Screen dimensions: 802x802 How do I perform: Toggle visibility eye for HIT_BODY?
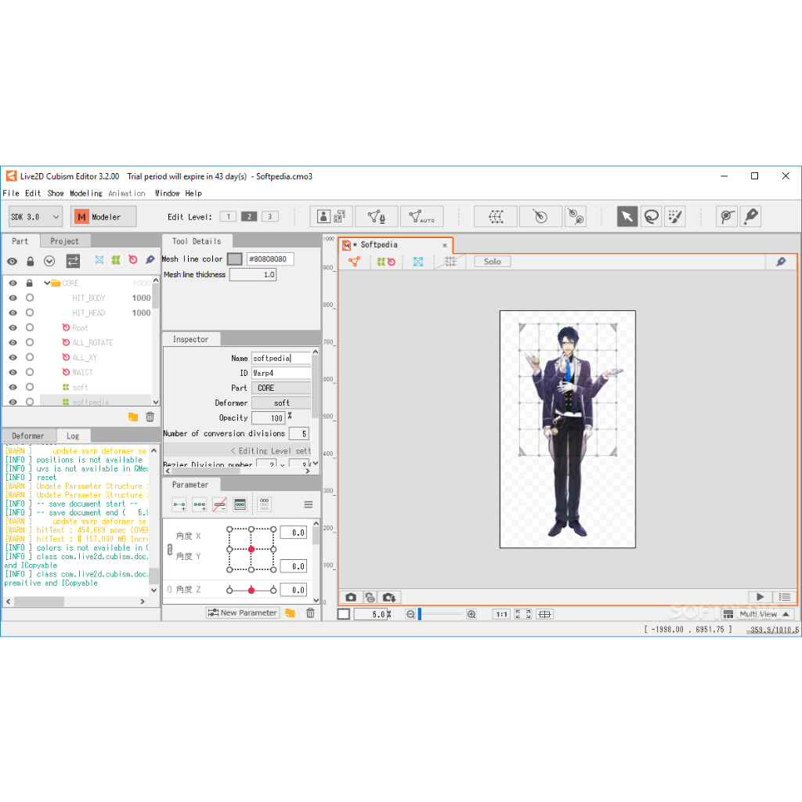coord(13,298)
